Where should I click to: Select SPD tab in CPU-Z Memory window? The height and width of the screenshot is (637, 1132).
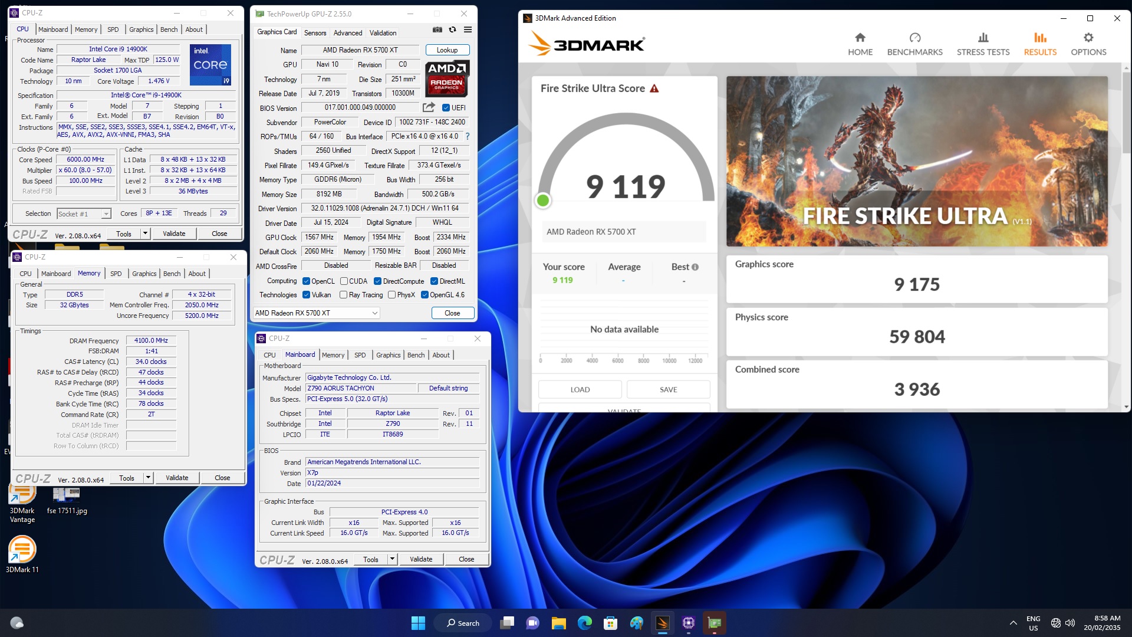click(116, 274)
